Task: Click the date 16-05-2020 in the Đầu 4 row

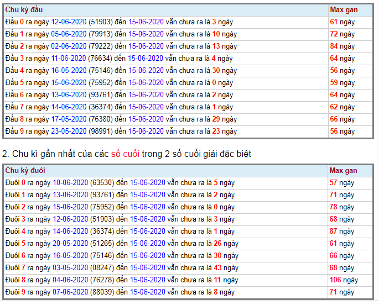Action: (69, 71)
